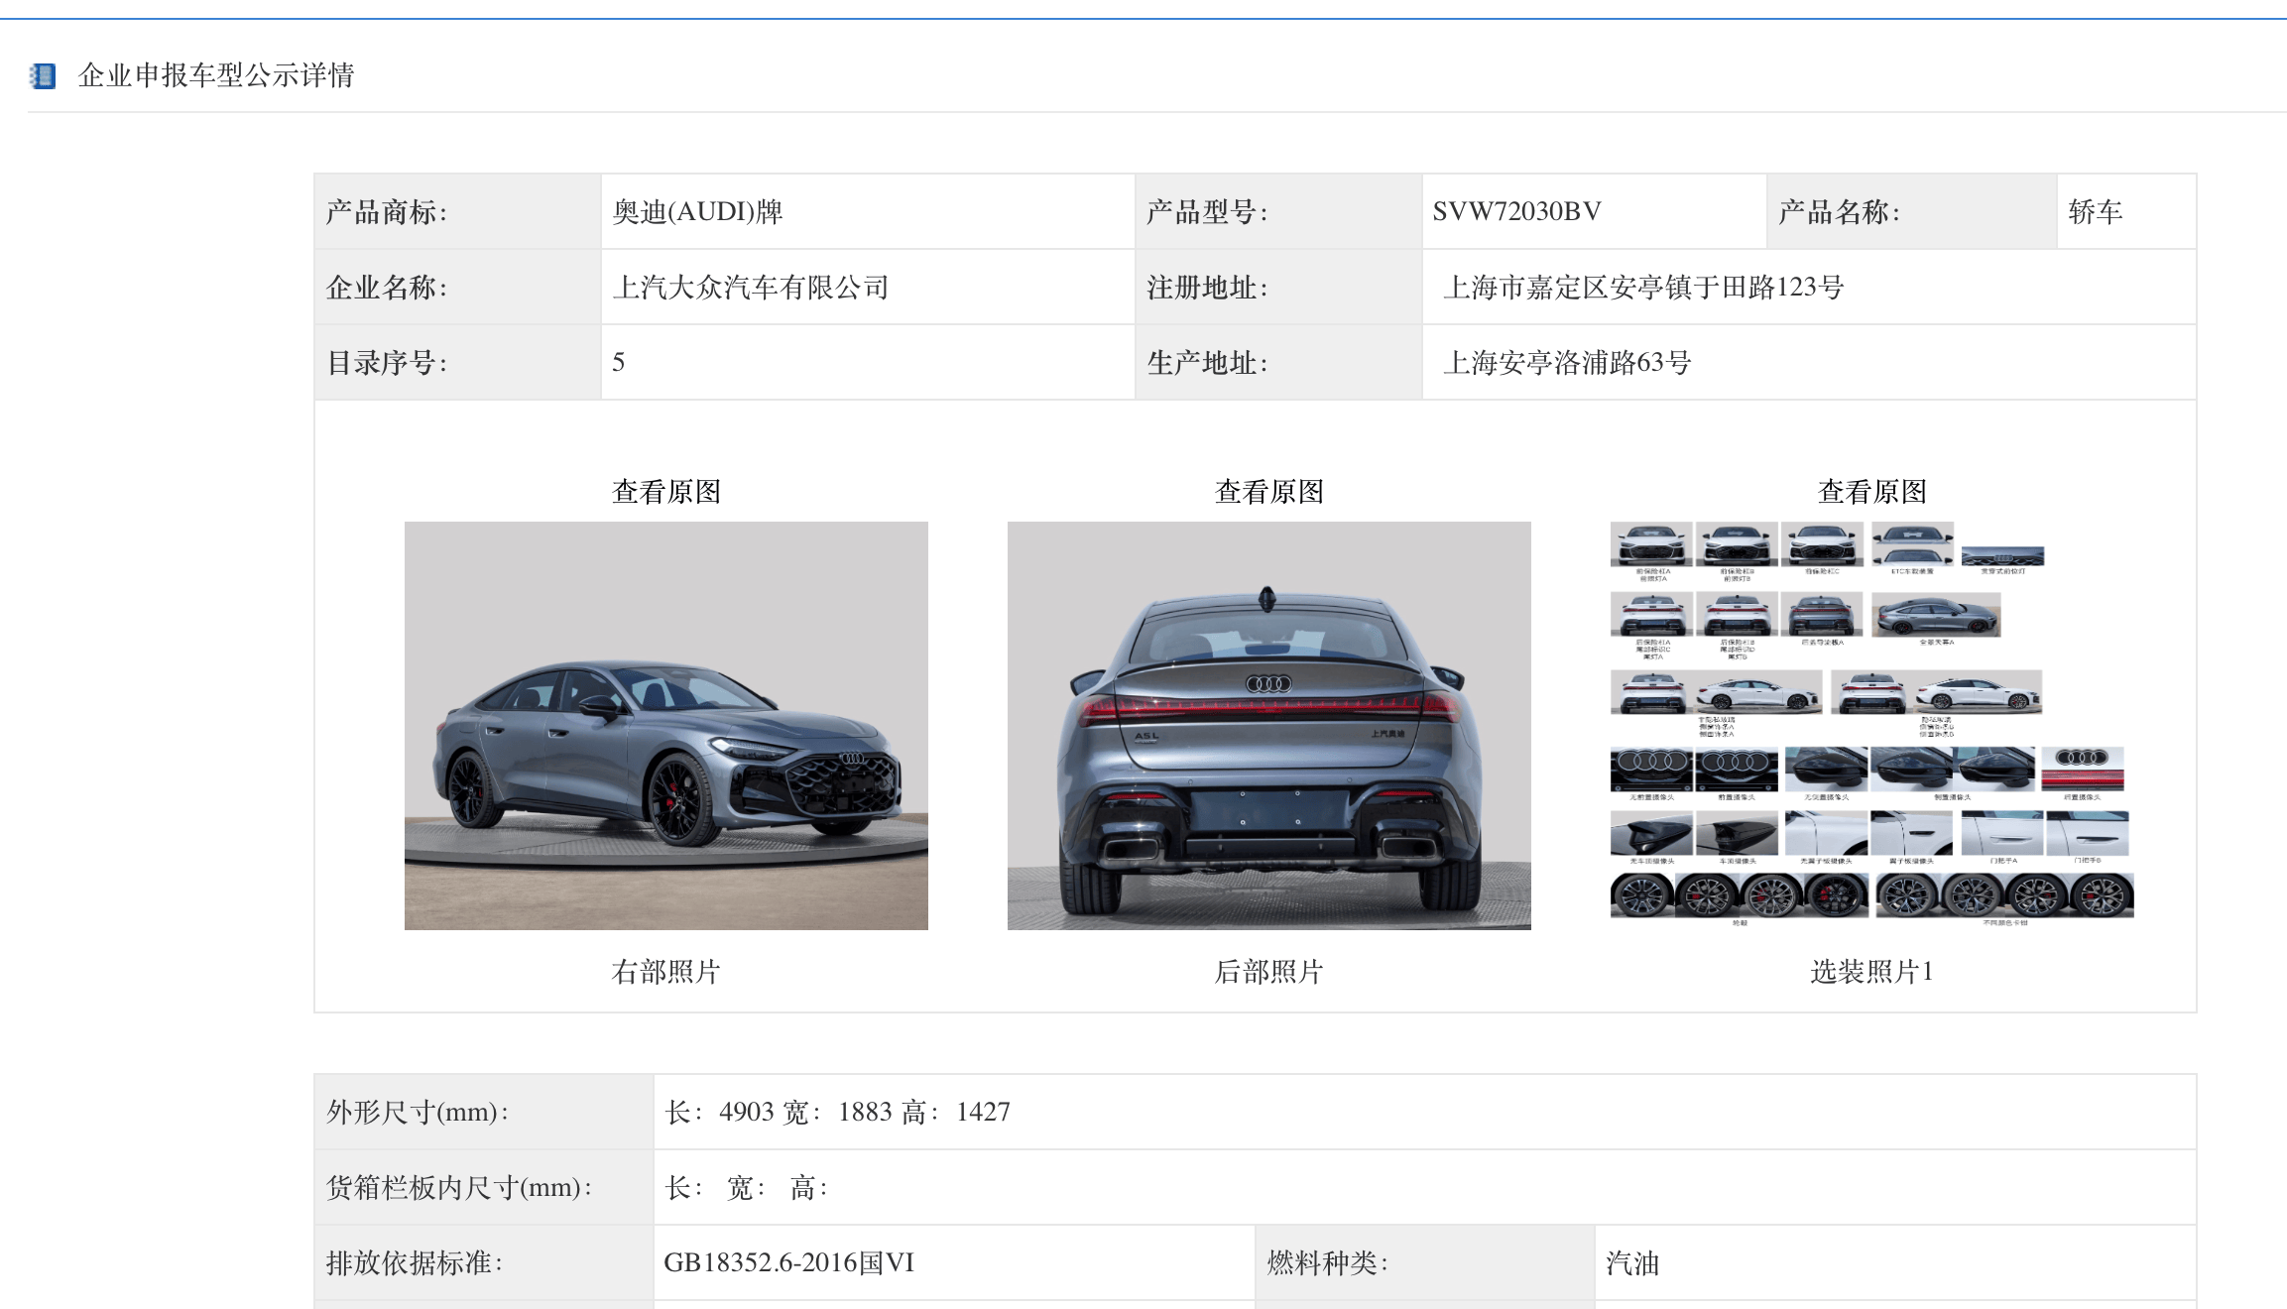Click the exterior dimensions value row

click(x=837, y=1112)
